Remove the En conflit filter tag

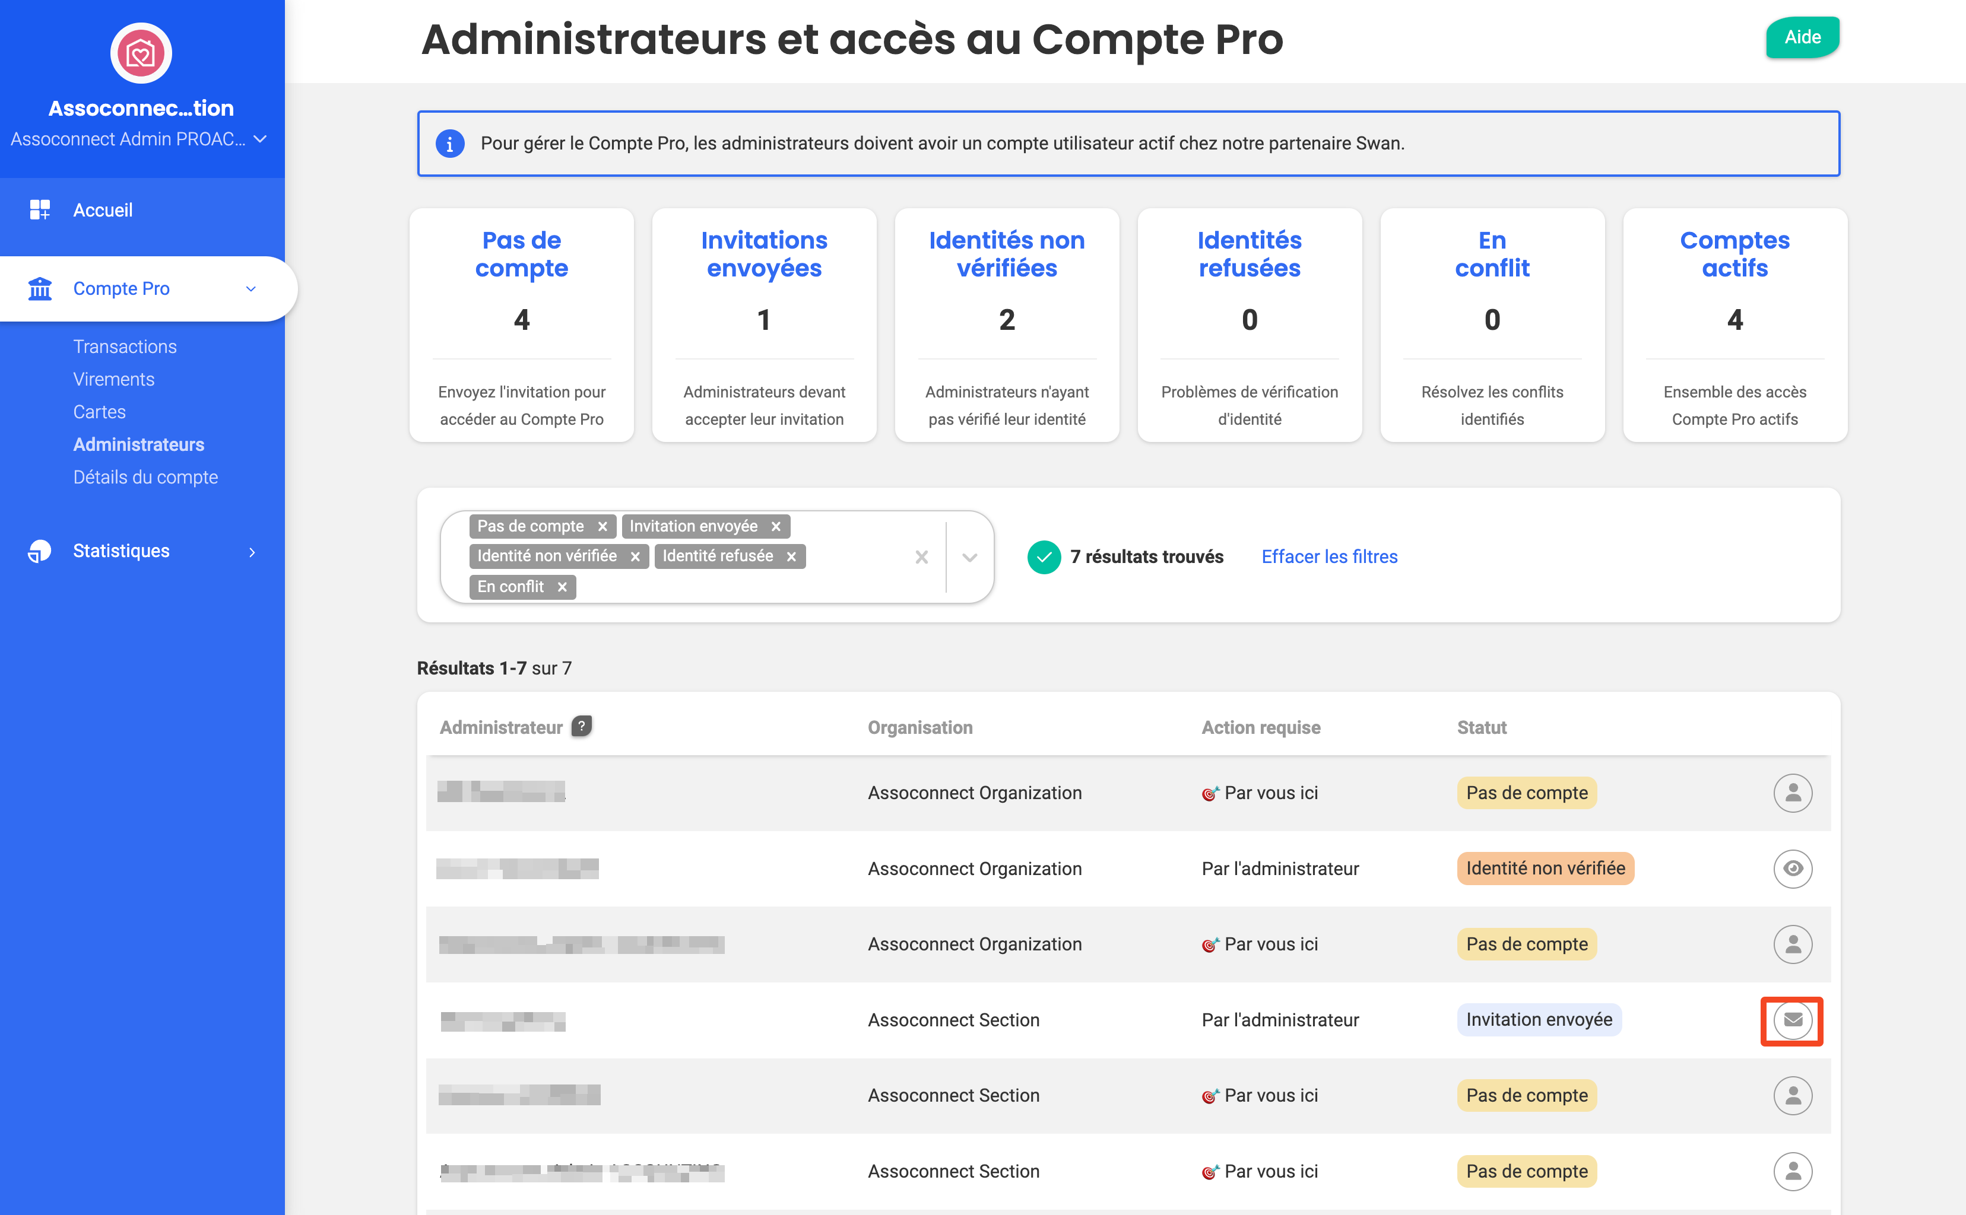562,587
